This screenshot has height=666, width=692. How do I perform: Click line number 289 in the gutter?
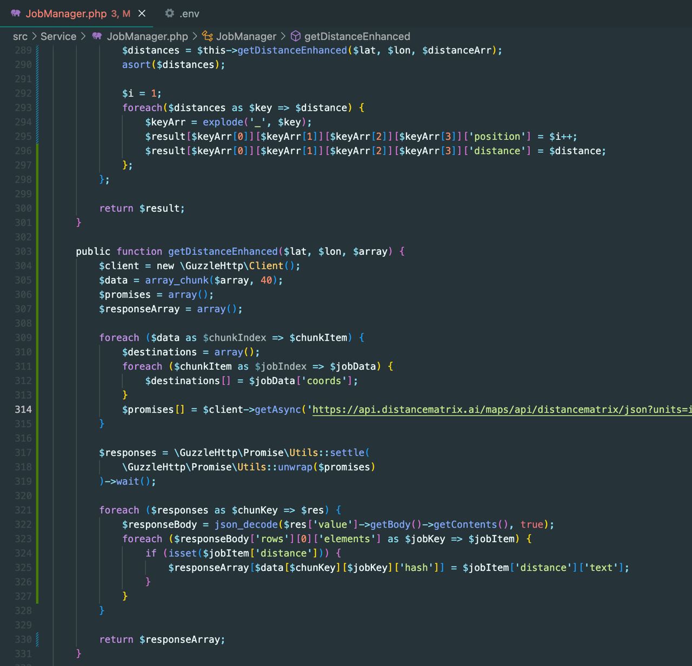(x=23, y=50)
